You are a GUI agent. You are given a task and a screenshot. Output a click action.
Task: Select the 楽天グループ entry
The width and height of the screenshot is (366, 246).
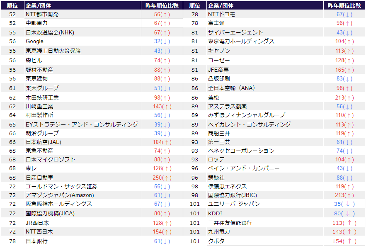(x=42, y=88)
